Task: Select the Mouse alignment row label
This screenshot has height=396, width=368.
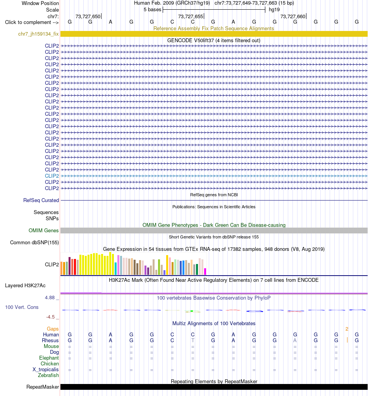Action: pyautogui.click(x=51, y=346)
